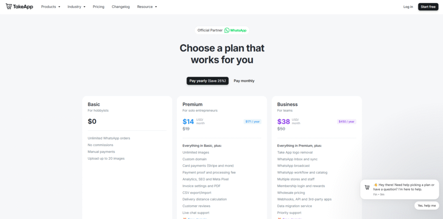Image resolution: width=443 pixels, height=219 pixels.
Task: Click the Start free button
Action: pyautogui.click(x=428, y=7)
